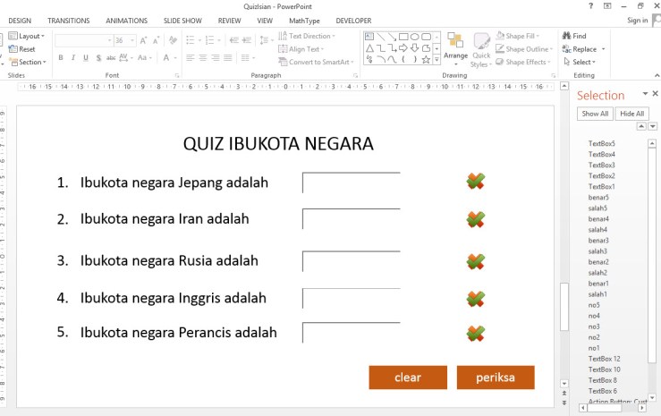Click the Underline formatting icon
Screen dimensions: 661x416
point(86,58)
